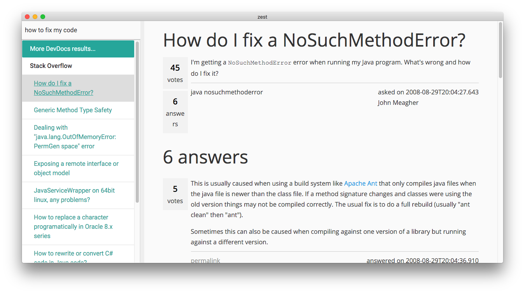Open 'JavaServiceWrapper on 64bit linux' result

point(78,195)
